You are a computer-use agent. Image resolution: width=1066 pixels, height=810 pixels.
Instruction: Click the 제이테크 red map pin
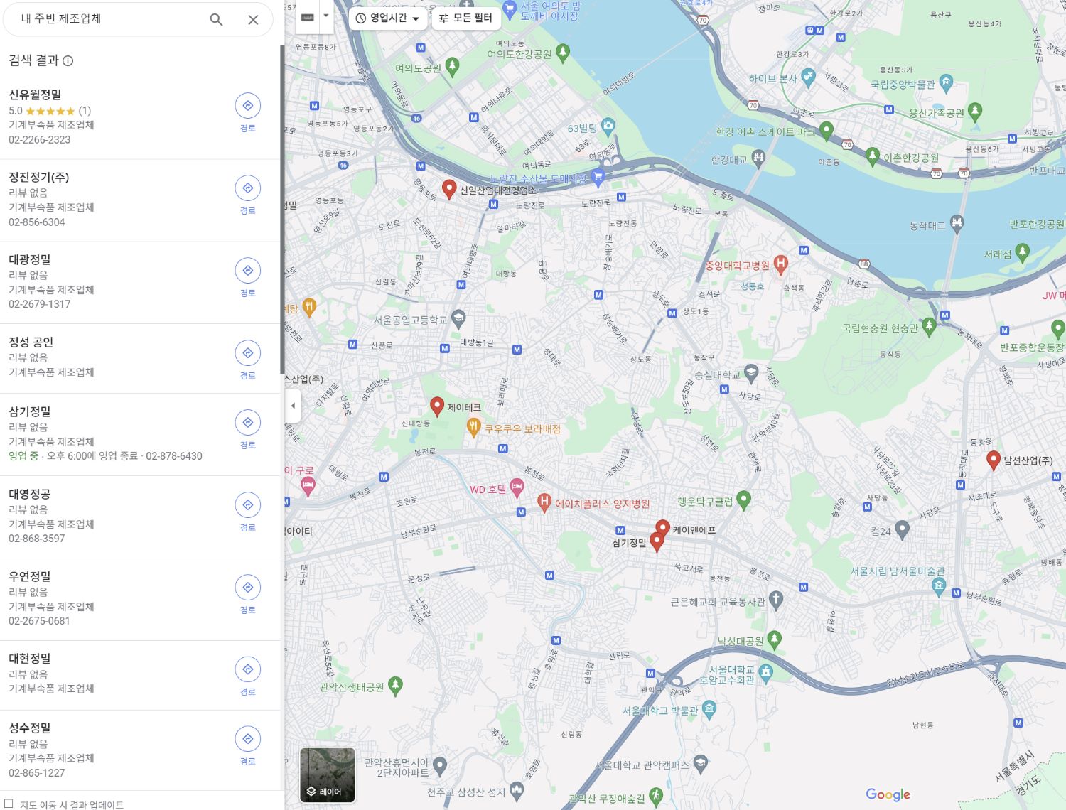point(437,406)
